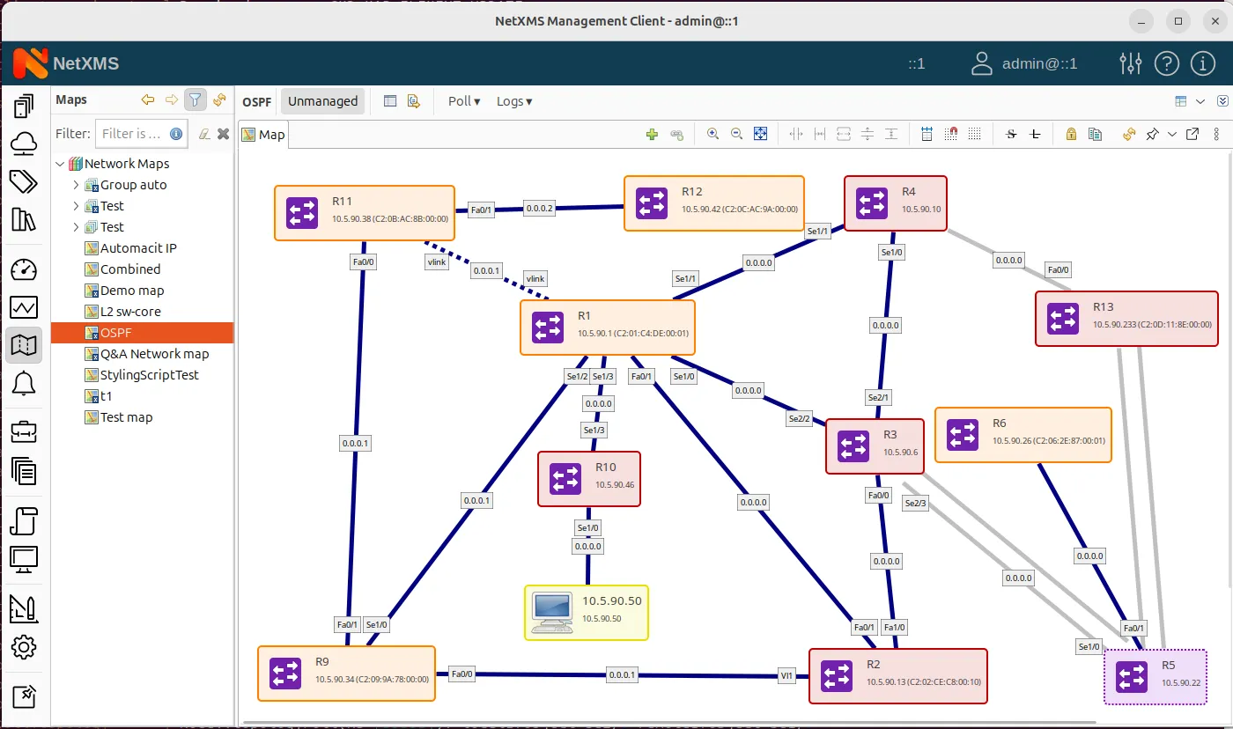
Task: Expand the Group auto tree node
Action: pos(77,184)
